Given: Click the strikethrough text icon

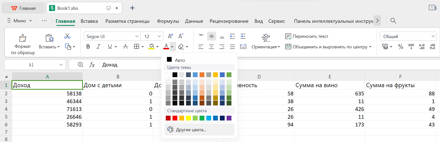Looking at the screenshot, I should coord(125,47).
